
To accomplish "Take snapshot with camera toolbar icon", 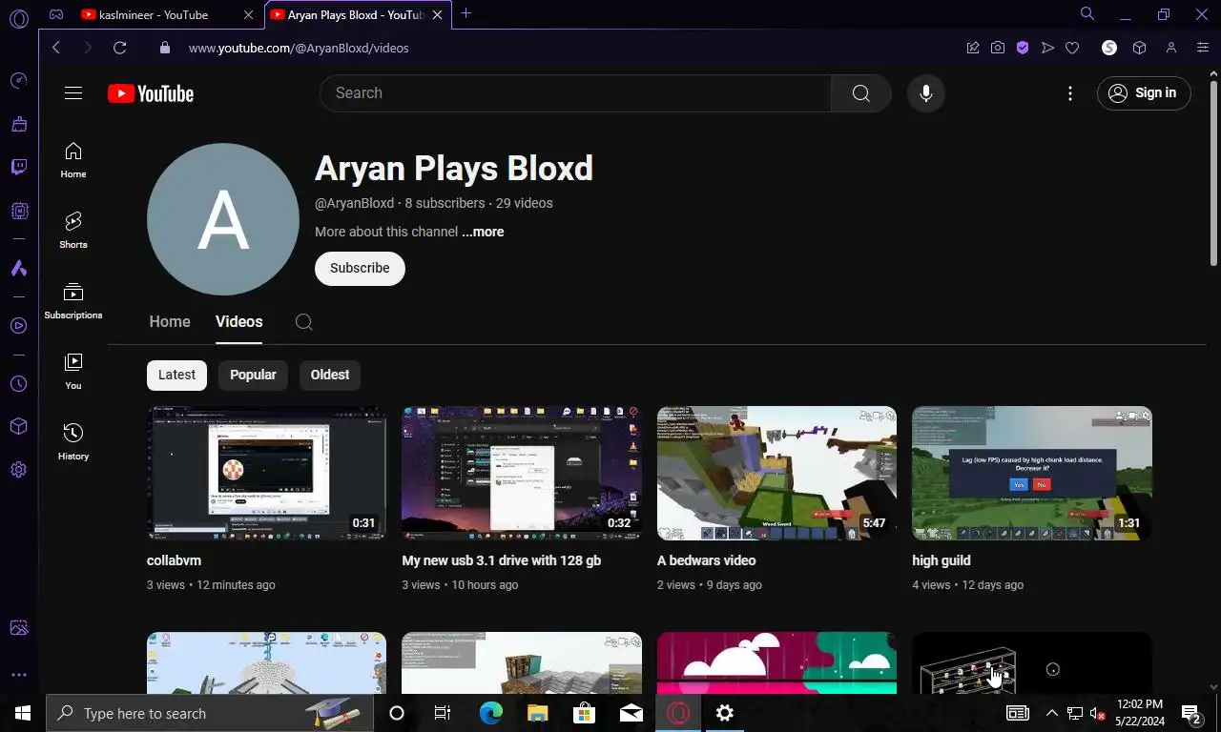I will (x=998, y=48).
